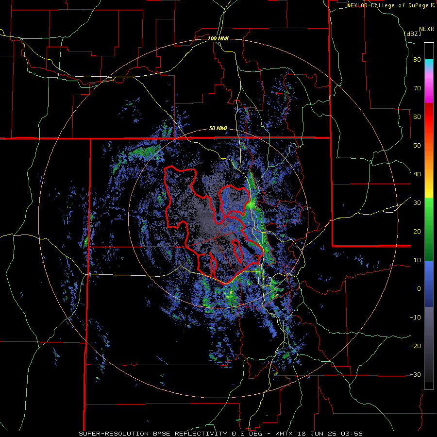Click the 30 value on dBZ scale
This screenshot has width=437, height=437.
417,203
